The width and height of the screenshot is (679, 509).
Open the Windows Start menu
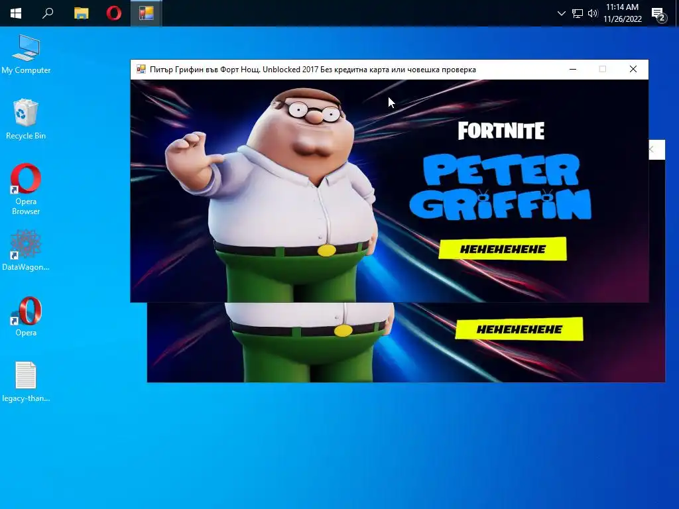tap(16, 13)
